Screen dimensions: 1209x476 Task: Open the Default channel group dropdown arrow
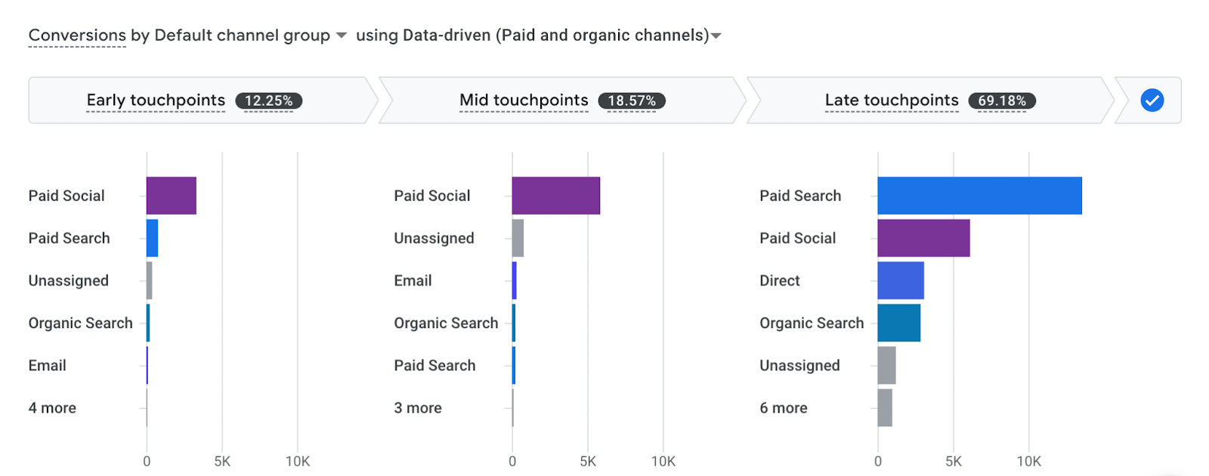[x=341, y=36]
